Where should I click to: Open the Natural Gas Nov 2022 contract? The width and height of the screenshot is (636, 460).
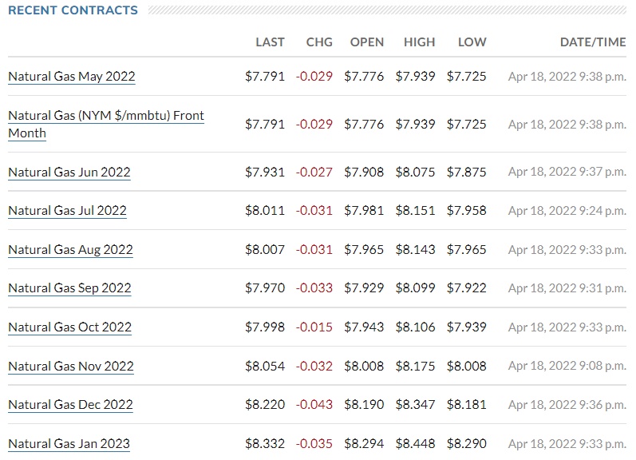[x=71, y=367]
